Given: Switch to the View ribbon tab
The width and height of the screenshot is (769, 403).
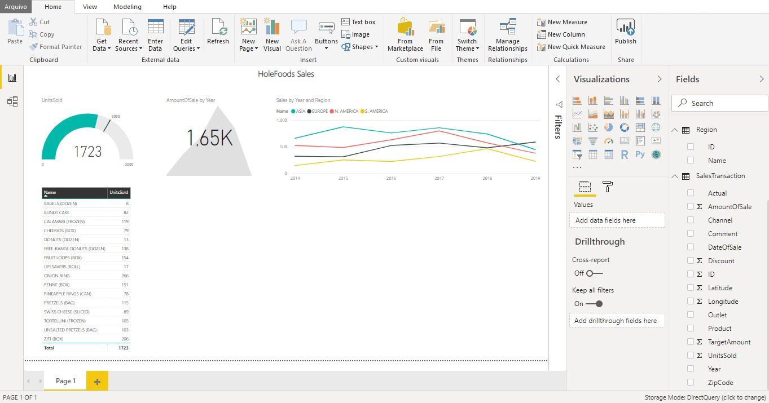Looking at the screenshot, I should pyautogui.click(x=90, y=7).
